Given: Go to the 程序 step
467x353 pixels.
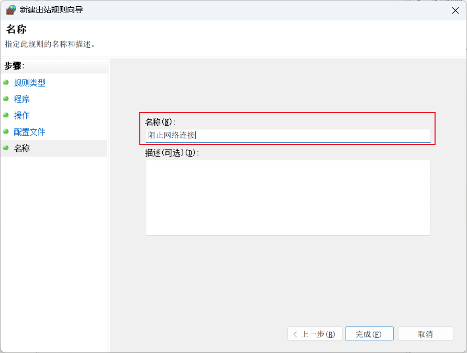Looking at the screenshot, I should pyautogui.click(x=22, y=99).
